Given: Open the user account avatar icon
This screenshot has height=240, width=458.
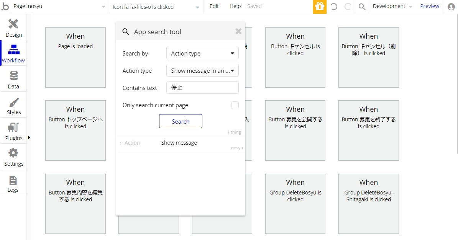Looking at the screenshot, I should [x=451, y=7].
